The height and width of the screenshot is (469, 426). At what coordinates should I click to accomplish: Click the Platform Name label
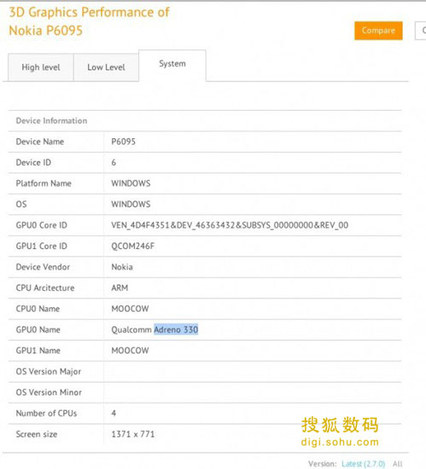pyautogui.click(x=44, y=183)
